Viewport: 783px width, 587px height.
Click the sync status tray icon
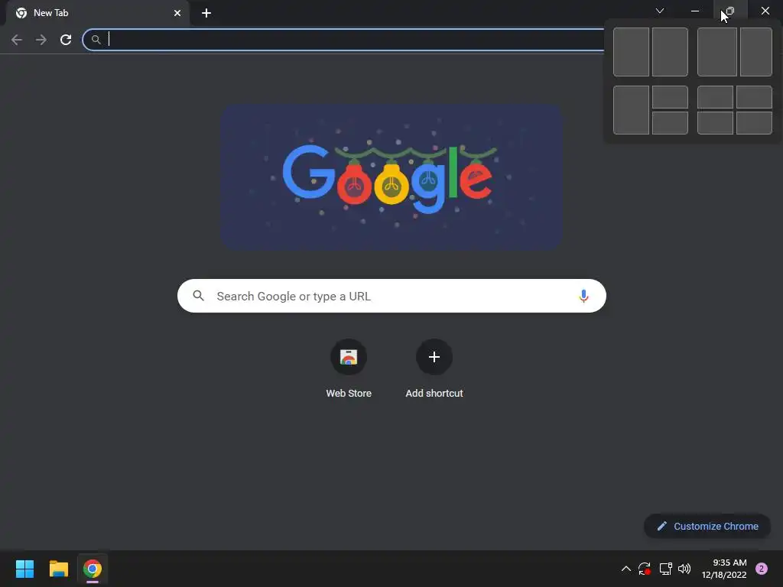pos(644,569)
